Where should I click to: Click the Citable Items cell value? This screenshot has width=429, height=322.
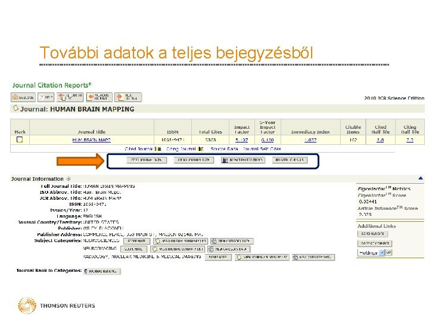[353, 140]
